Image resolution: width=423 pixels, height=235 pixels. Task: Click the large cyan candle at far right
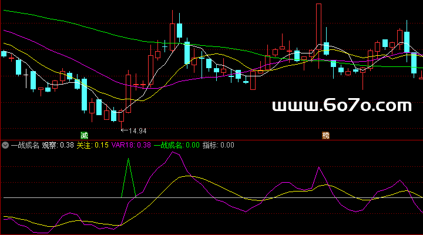(x=407, y=41)
